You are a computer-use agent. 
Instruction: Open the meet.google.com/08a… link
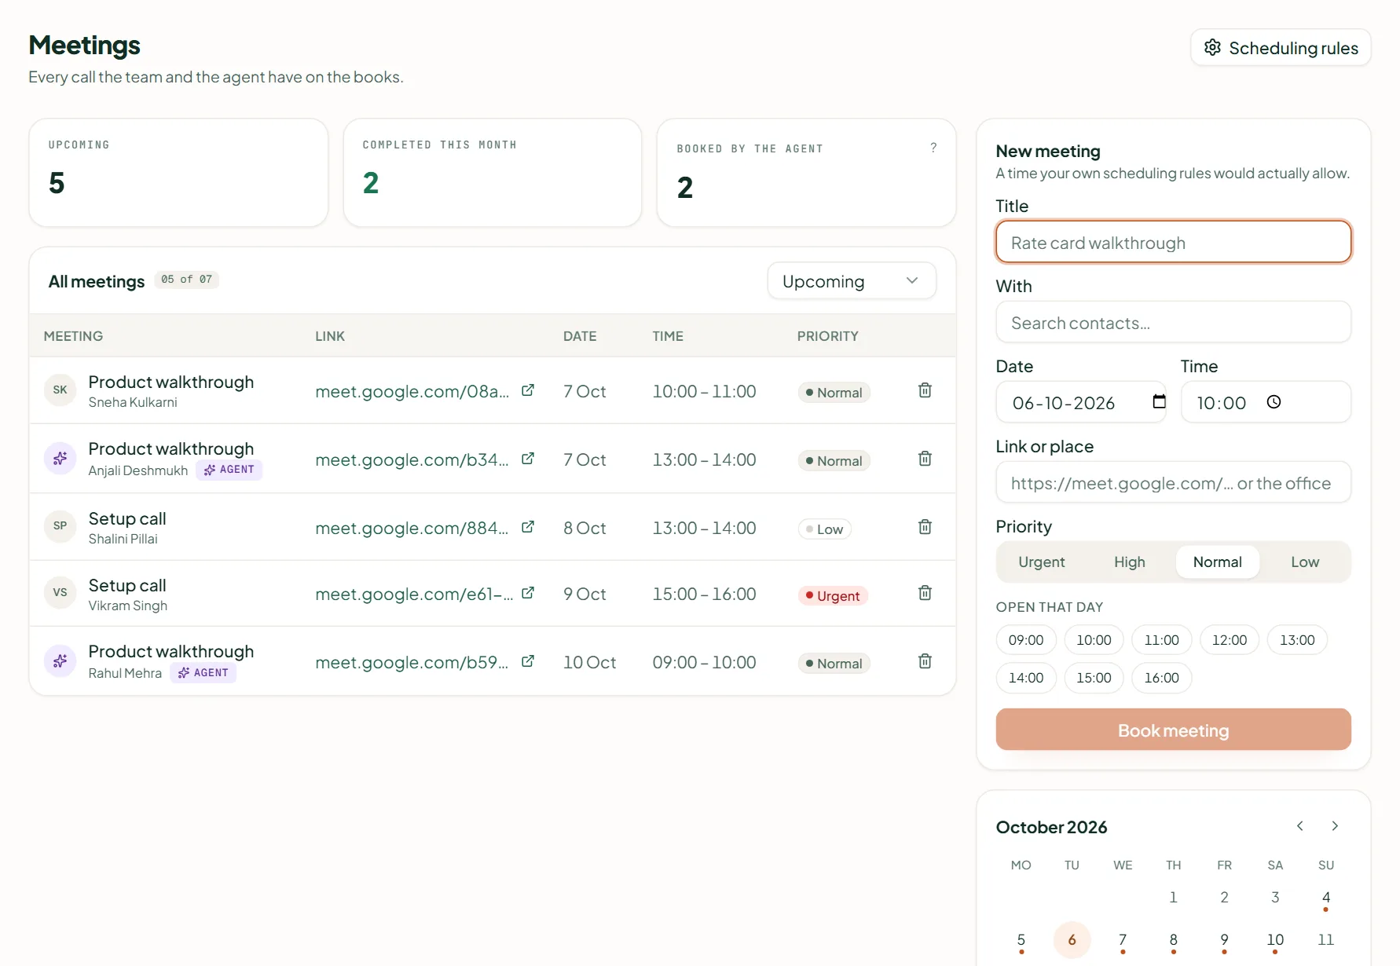coord(412,391)
